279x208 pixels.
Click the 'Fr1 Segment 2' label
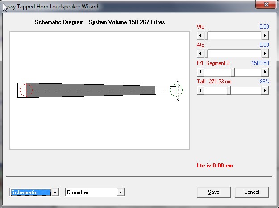213,63
